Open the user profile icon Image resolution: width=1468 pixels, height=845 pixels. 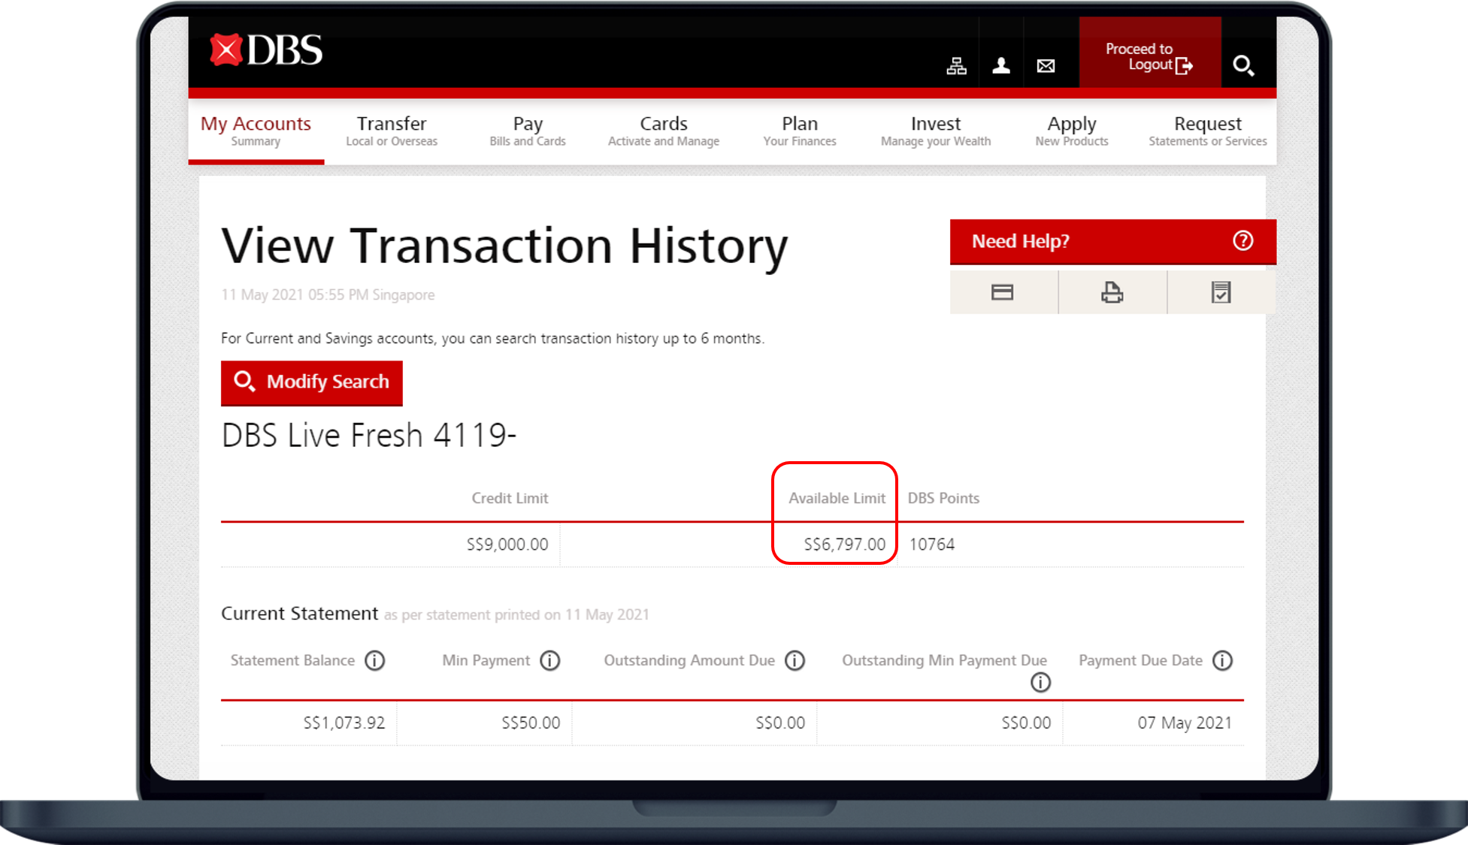tap(1001, 66)
